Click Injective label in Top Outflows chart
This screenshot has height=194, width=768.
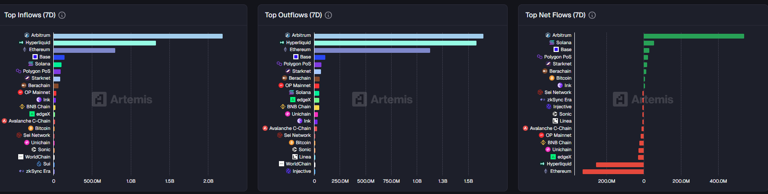point(301,171)
